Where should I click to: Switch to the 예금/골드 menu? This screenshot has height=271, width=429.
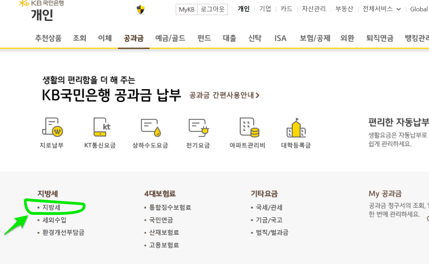click(x=170, y=38)
